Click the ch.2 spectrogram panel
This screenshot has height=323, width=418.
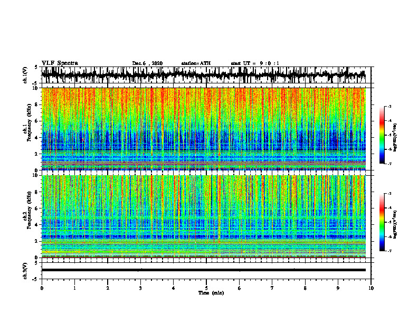pyautogui.click(x=204, y=216)
